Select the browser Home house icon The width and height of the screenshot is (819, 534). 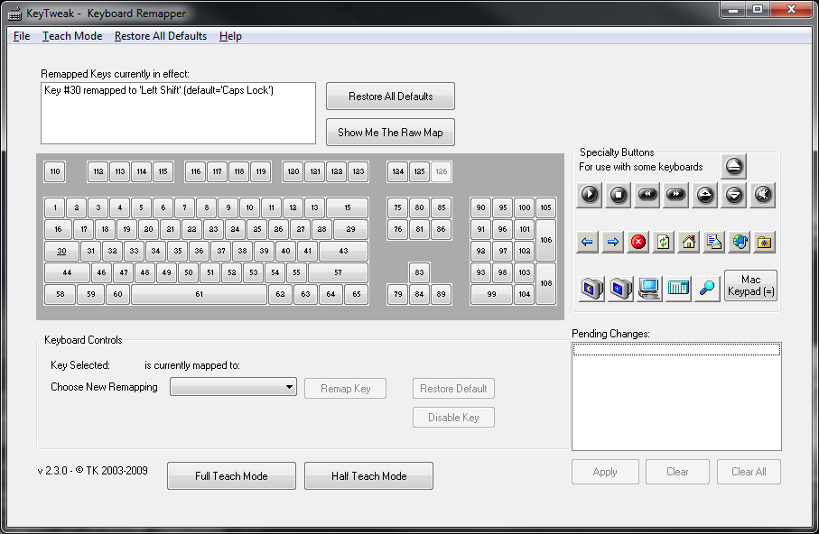coord(689,243)
